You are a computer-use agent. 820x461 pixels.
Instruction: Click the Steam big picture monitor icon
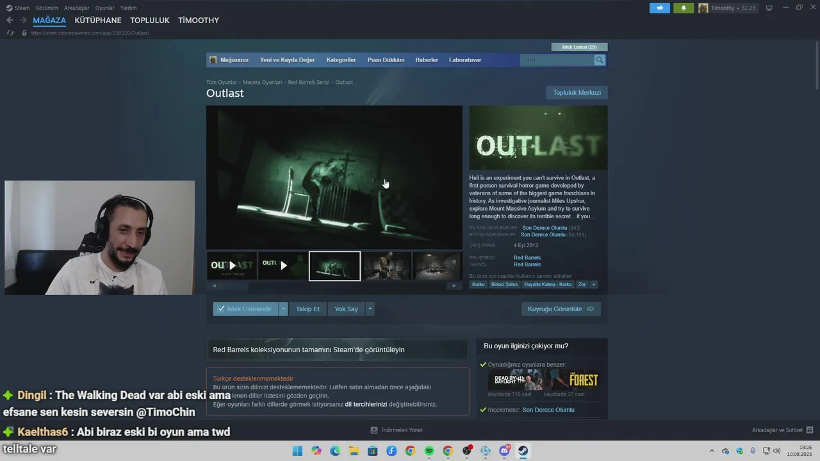click(x=769, y=8)
